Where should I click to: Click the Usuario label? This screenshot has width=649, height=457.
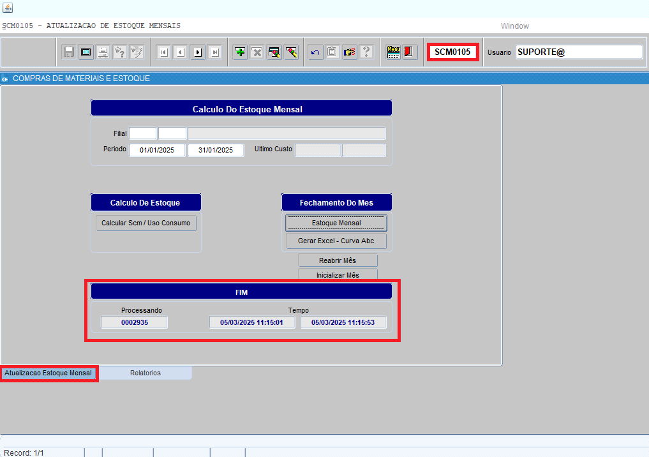coord(499,52)
